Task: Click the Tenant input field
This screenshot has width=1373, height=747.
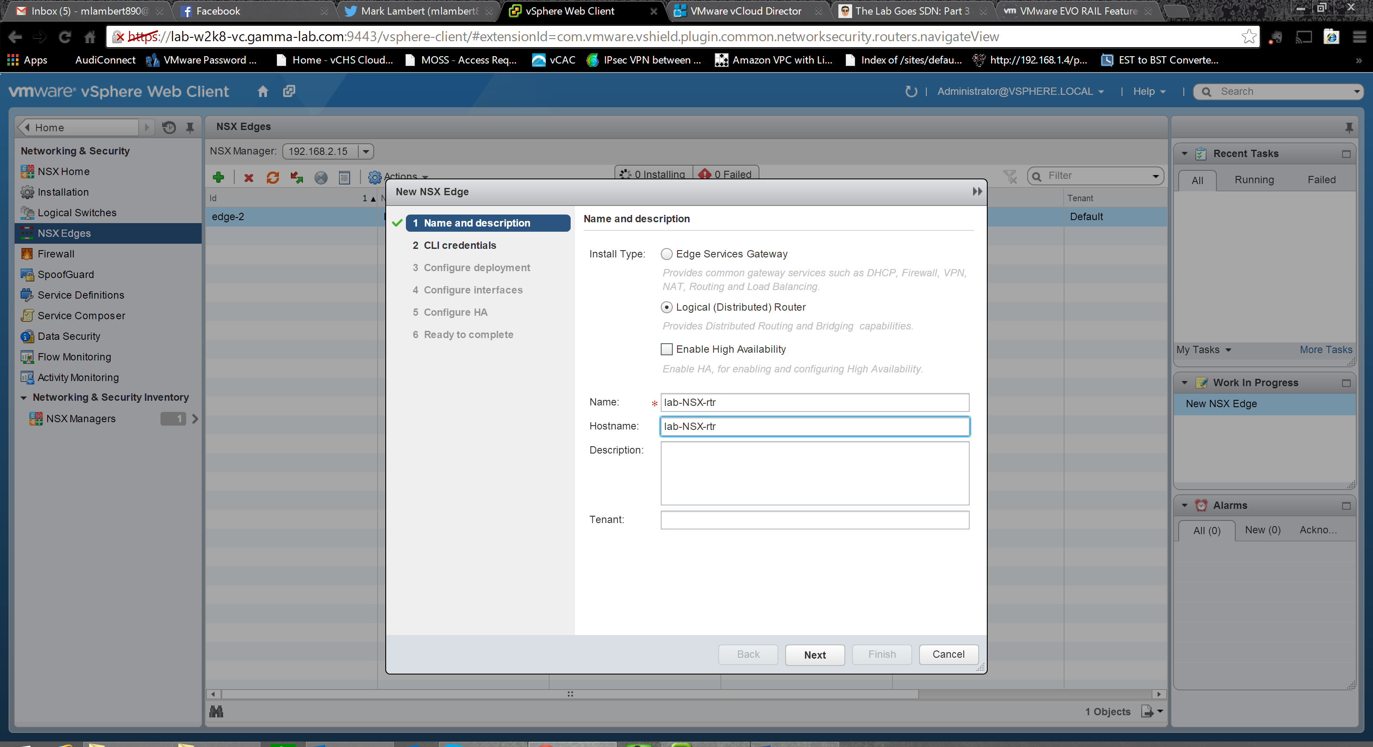Action: [x=814, y=520]
